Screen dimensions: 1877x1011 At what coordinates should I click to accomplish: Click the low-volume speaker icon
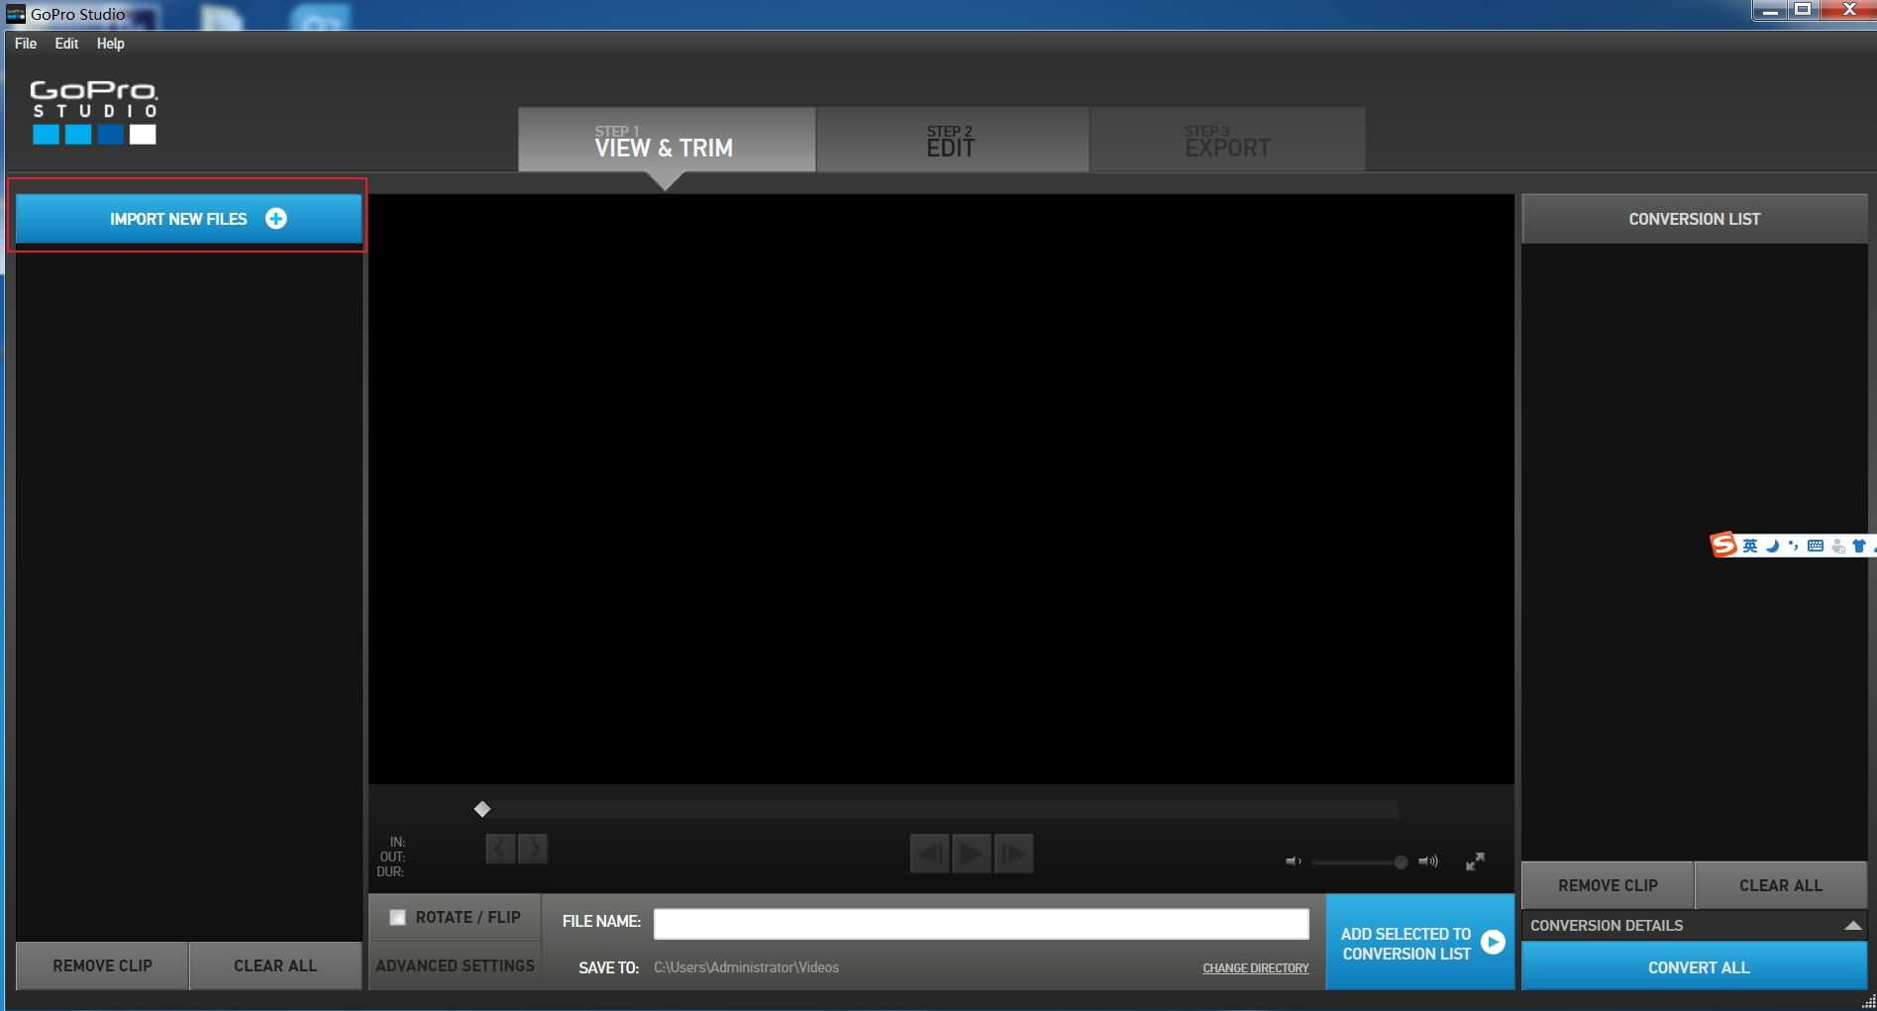(1293, 861)
